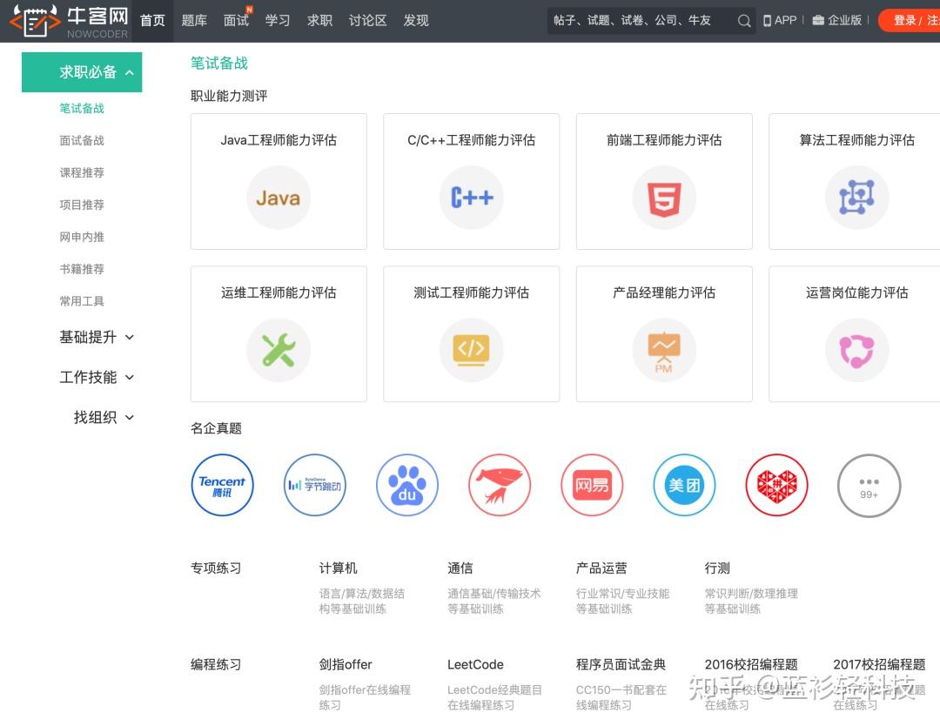The image size is (940, 726).
Task: Open the operations role assessment icon
Action: point(856,350)
